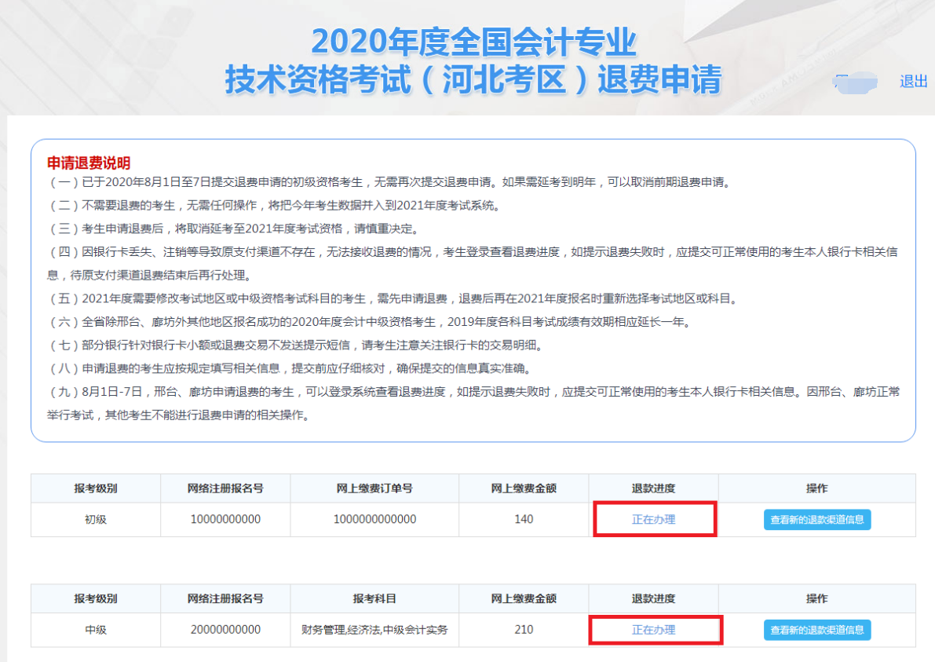Viewport: 935px width, 662px height.
Task: Click 报考级别 header in the first table
Action: [x=96, y=488]
